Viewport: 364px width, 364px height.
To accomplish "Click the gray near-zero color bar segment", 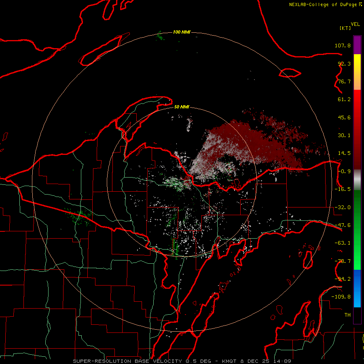I will 357,180.
